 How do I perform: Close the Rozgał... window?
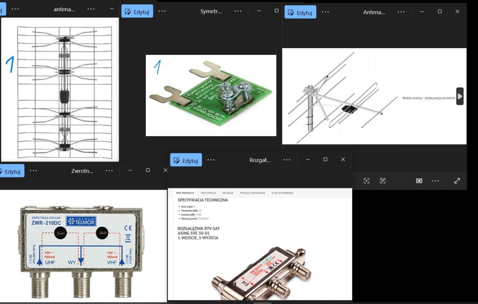pyautogui.click(x=343, y=160)
